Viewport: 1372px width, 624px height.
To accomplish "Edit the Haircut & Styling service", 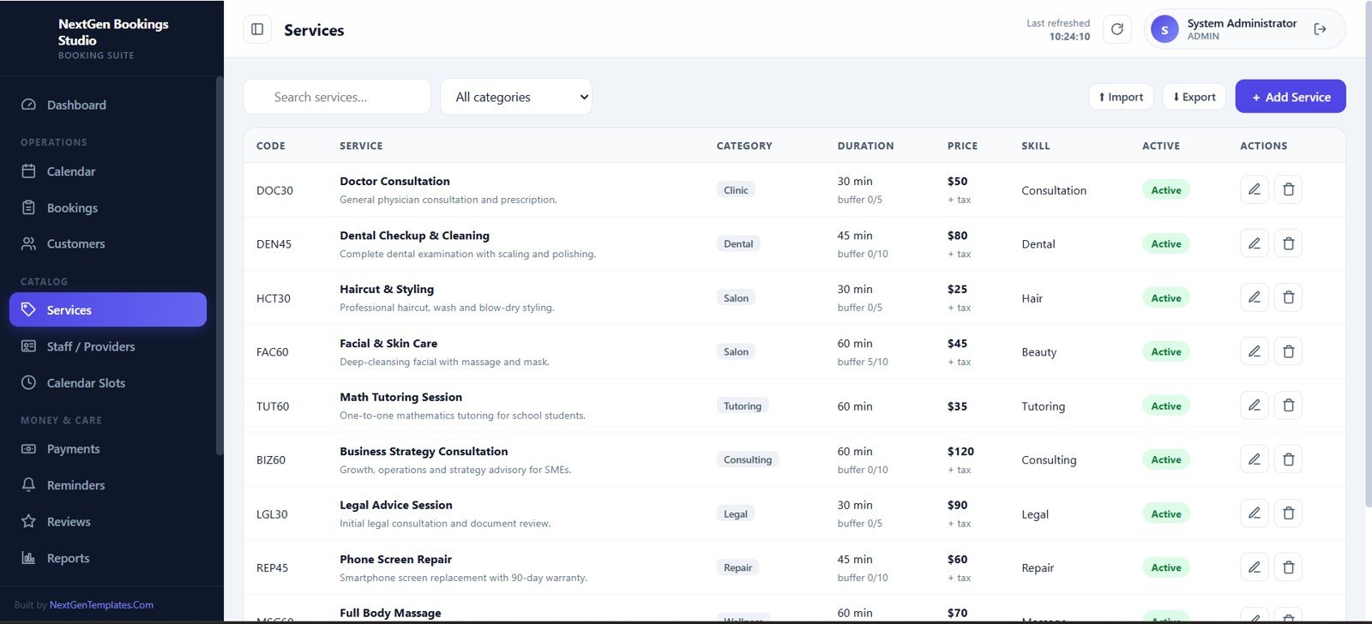I will [1254, 297].
